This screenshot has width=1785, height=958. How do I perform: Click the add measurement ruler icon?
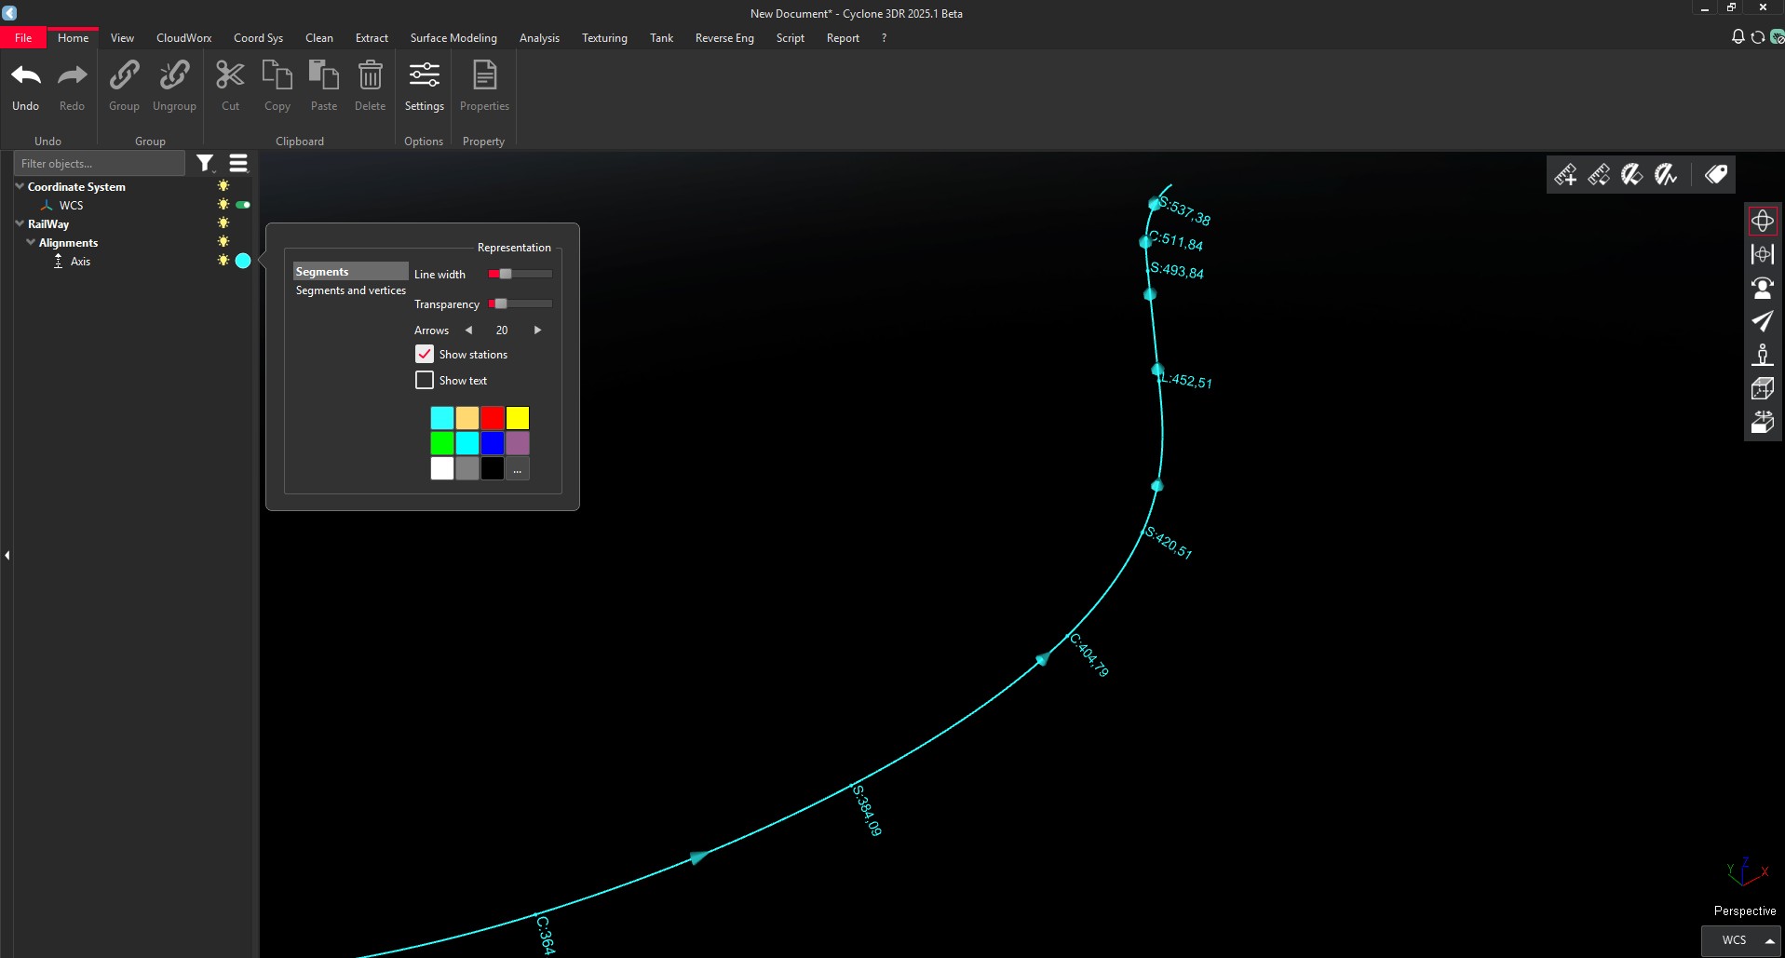1565,174
